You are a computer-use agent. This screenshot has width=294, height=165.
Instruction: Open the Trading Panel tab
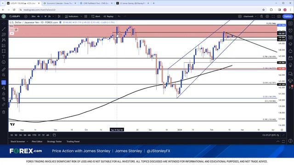73,142
